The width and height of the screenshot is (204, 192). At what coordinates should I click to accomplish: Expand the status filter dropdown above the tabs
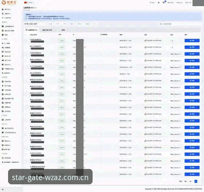pos(35,24)
